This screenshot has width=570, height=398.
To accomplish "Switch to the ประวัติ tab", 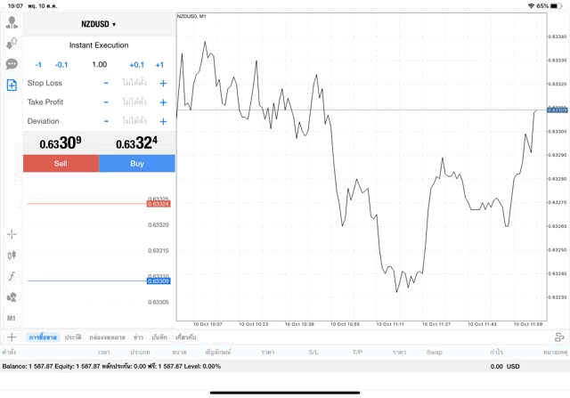I will coord(73,337).
